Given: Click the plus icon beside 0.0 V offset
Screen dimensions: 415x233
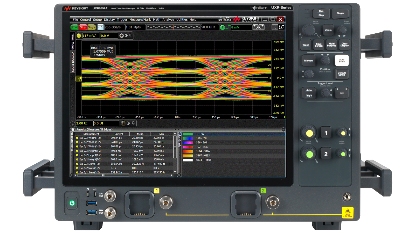Looking at the screenshot, I should (121, 36).
